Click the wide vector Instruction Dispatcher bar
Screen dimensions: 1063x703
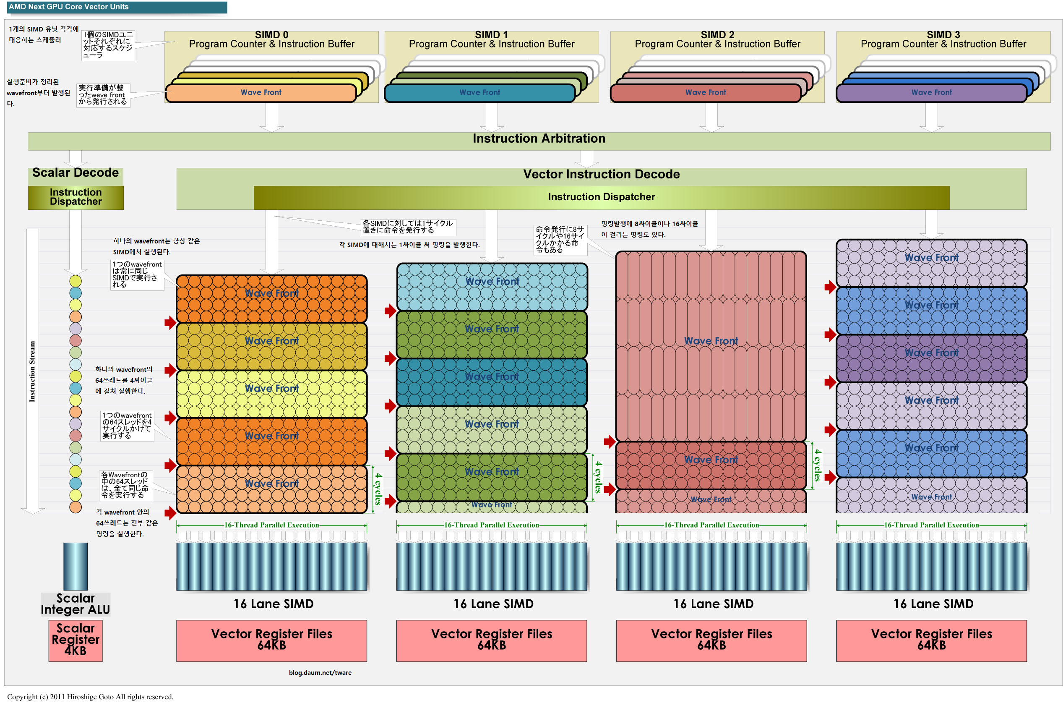pyautogui.click(x=601, y=197)
